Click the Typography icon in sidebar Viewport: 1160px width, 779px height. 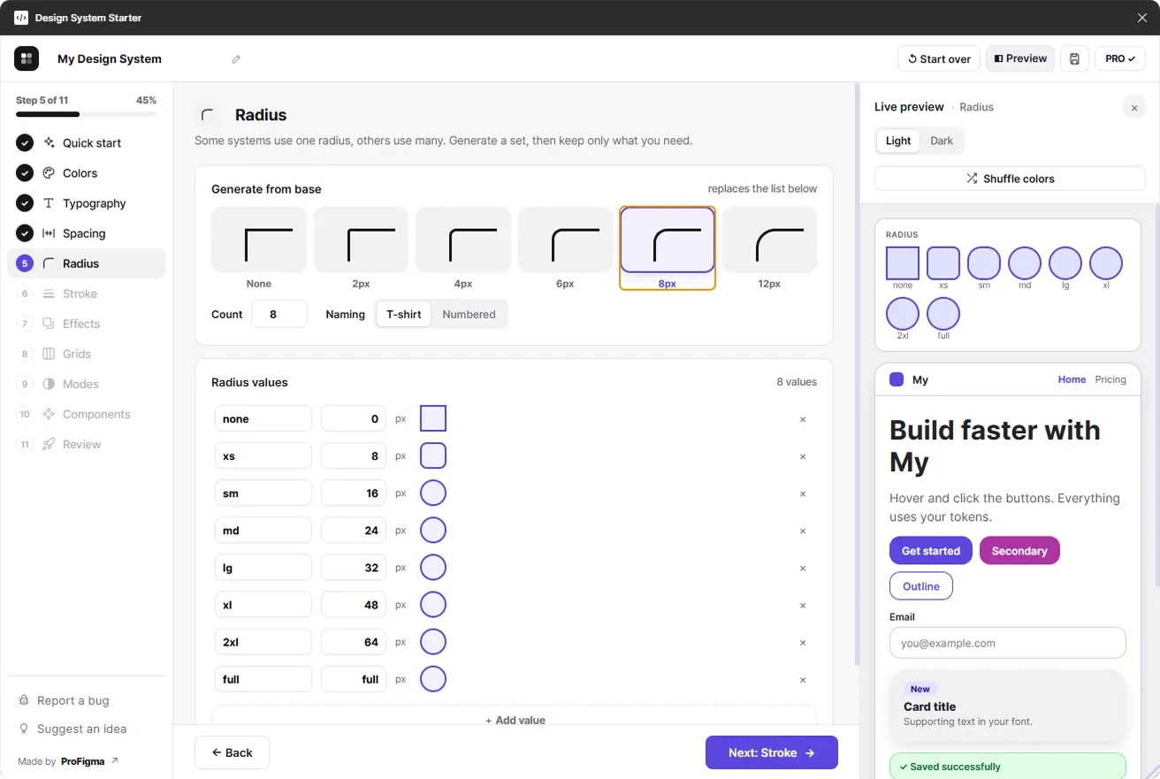[49, 203]
